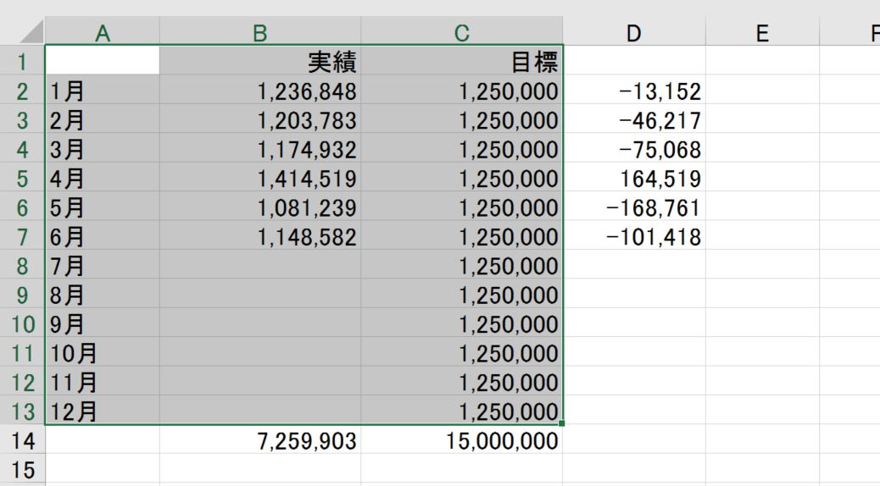This screenshot has width=880, height=486.
Task: Select row 11 header
Action: (22, 352)
